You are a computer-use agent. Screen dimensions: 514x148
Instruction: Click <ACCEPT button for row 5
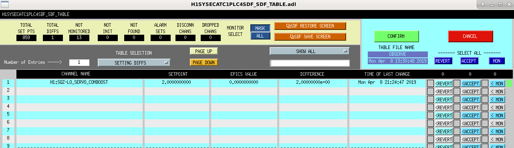[x=470, y=115]
